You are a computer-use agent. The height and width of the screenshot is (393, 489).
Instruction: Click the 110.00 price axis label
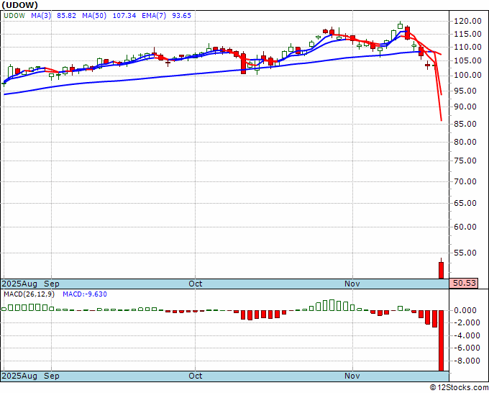click(x=467, y=47)
